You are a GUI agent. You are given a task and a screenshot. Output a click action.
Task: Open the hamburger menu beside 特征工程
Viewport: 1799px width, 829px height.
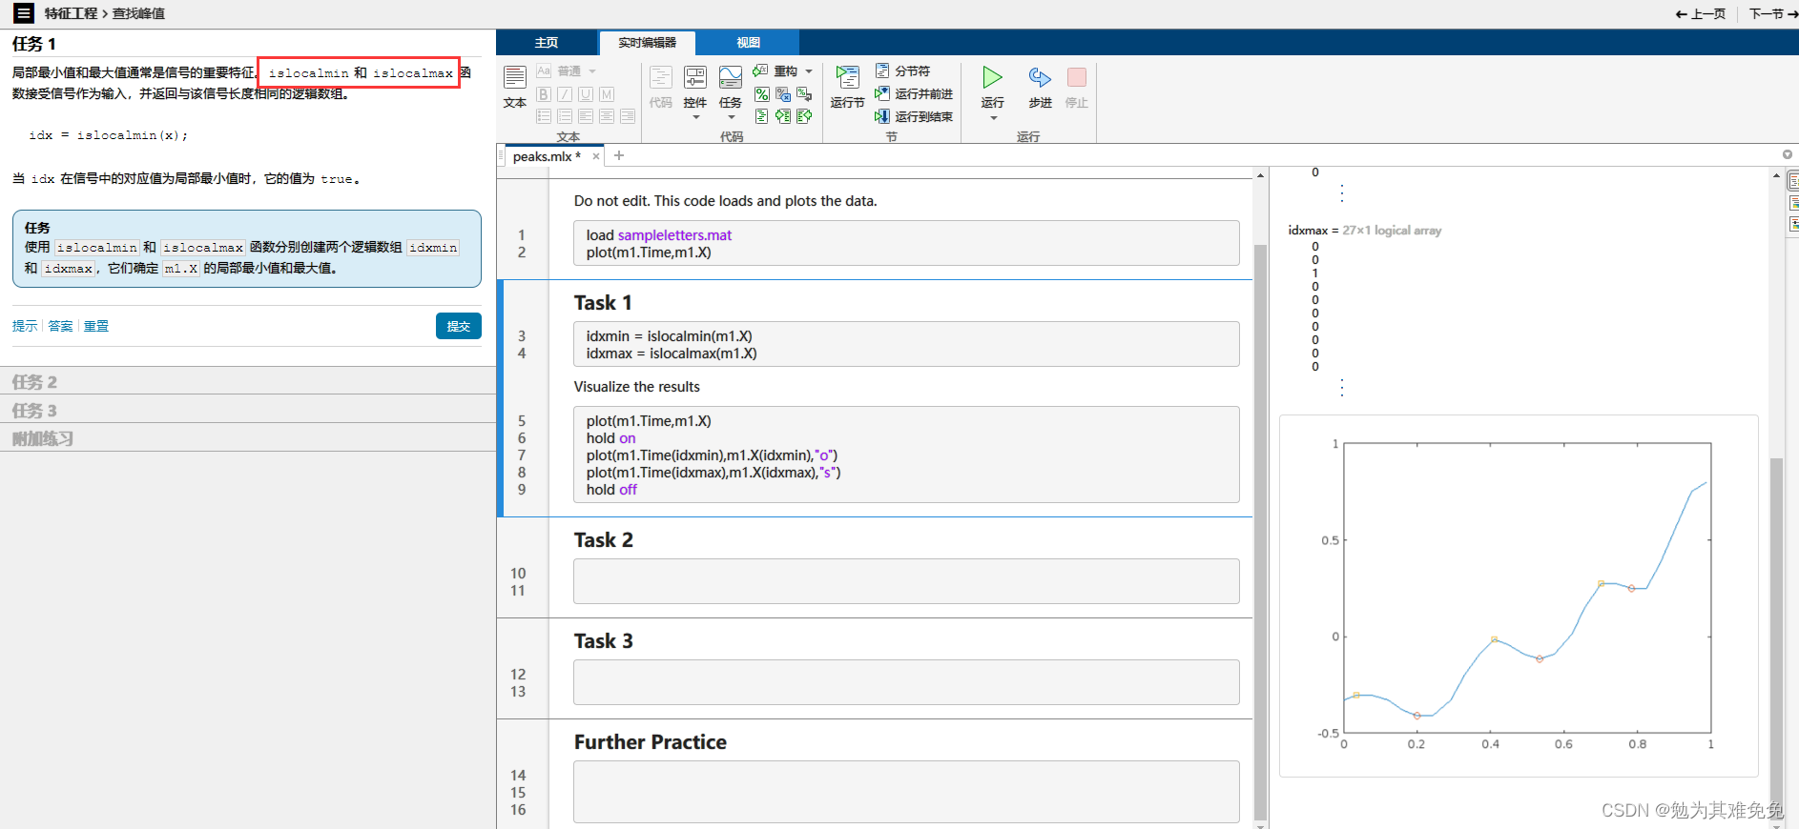pos(24,13)
